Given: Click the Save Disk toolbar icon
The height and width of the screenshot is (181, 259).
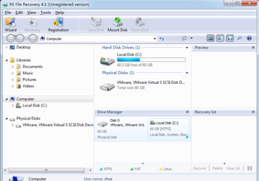Looking at the screenshot, I should (96, 25).
